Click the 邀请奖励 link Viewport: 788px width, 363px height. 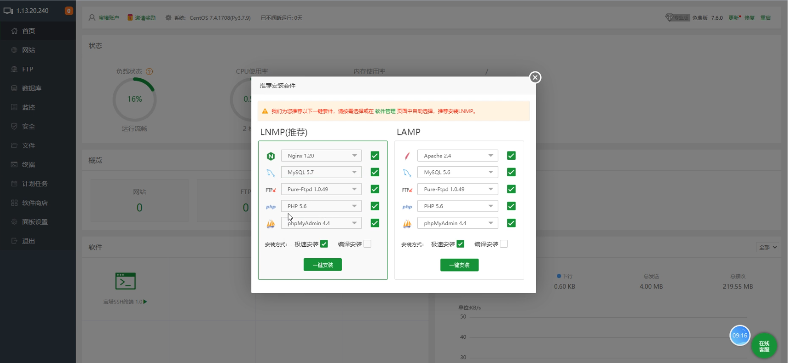pos(145,18)
